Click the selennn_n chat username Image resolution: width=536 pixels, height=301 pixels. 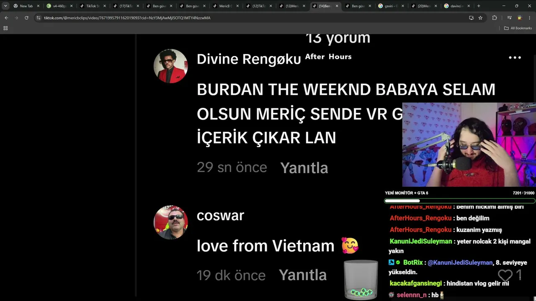(x=411, y=295)
